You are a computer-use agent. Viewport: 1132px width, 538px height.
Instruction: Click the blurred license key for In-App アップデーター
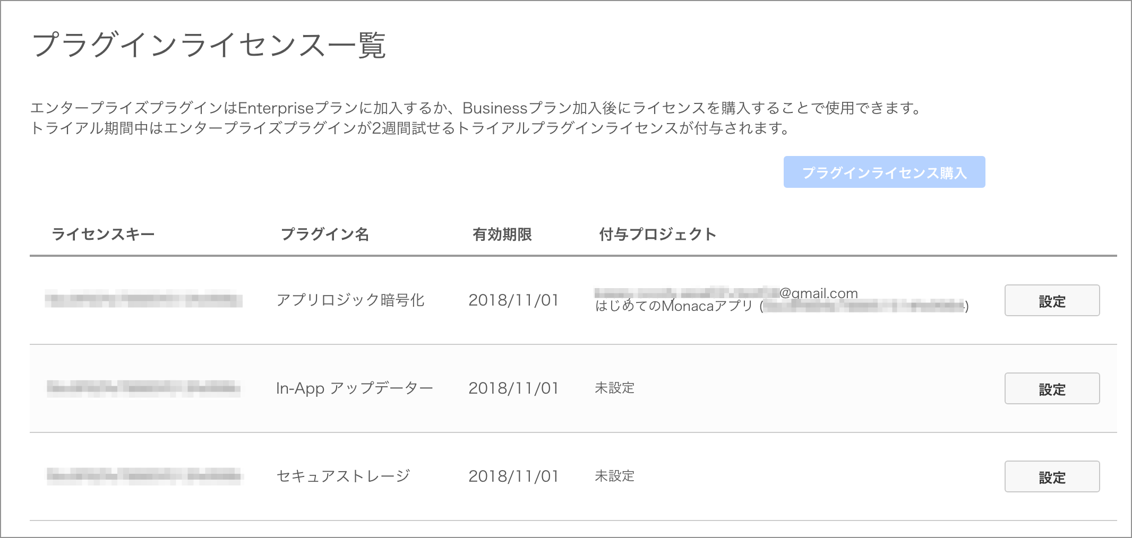click(x=143, y=388)
